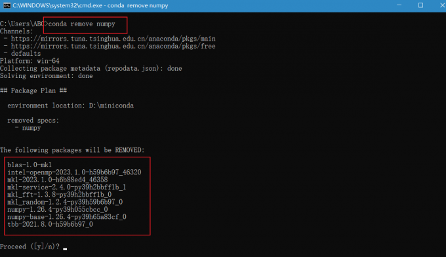
Task: Click the 'mkl-service-2.4.0' package line
Action: [x=67, y=187]
